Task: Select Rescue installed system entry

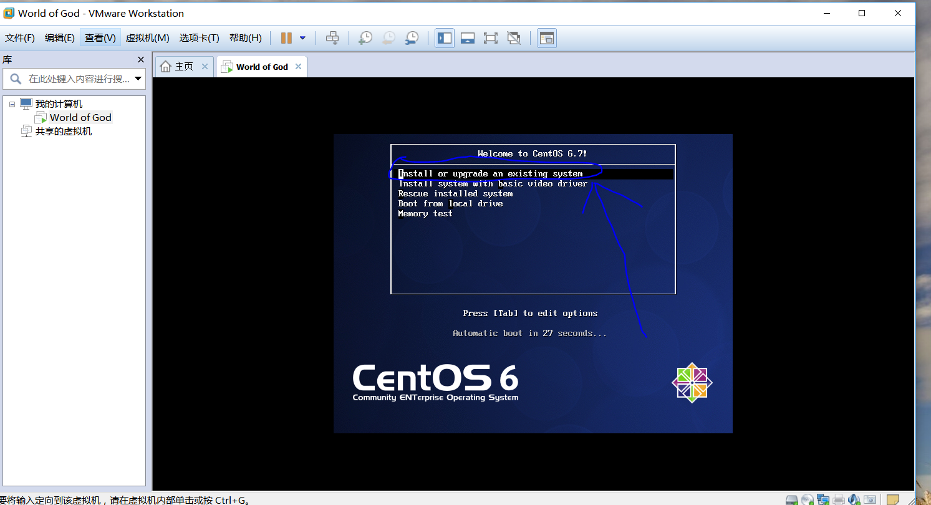Action: coord(455,194)
